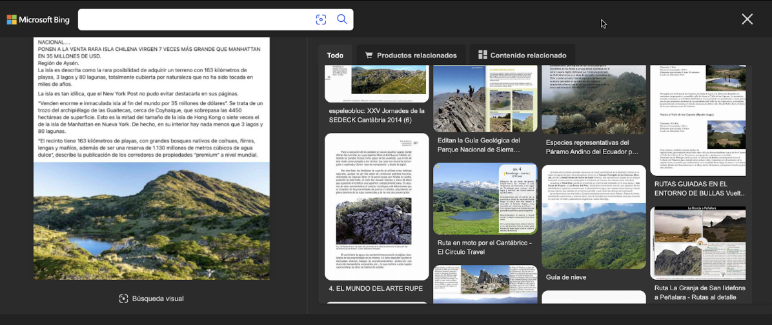
Task: Click the magnifying glass search icon
Action: pos(342,19)
